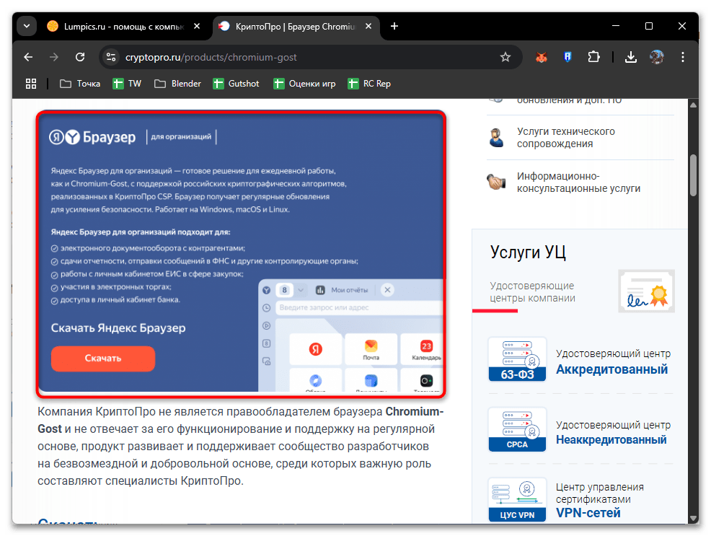Click the Яндекс Браузер logo in banner
This screenshot has height=536, width=711.
[92, 136]
